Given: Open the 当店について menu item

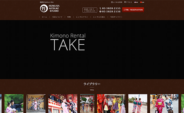Looking at the screenshot, I should point(57,17).
